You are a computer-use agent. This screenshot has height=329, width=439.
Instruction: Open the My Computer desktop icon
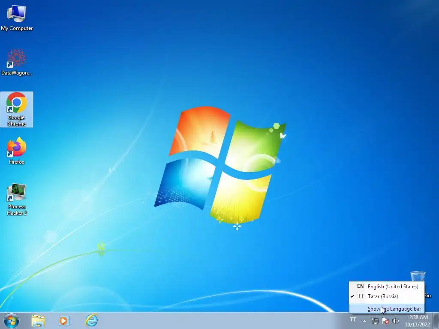[17, 18]
